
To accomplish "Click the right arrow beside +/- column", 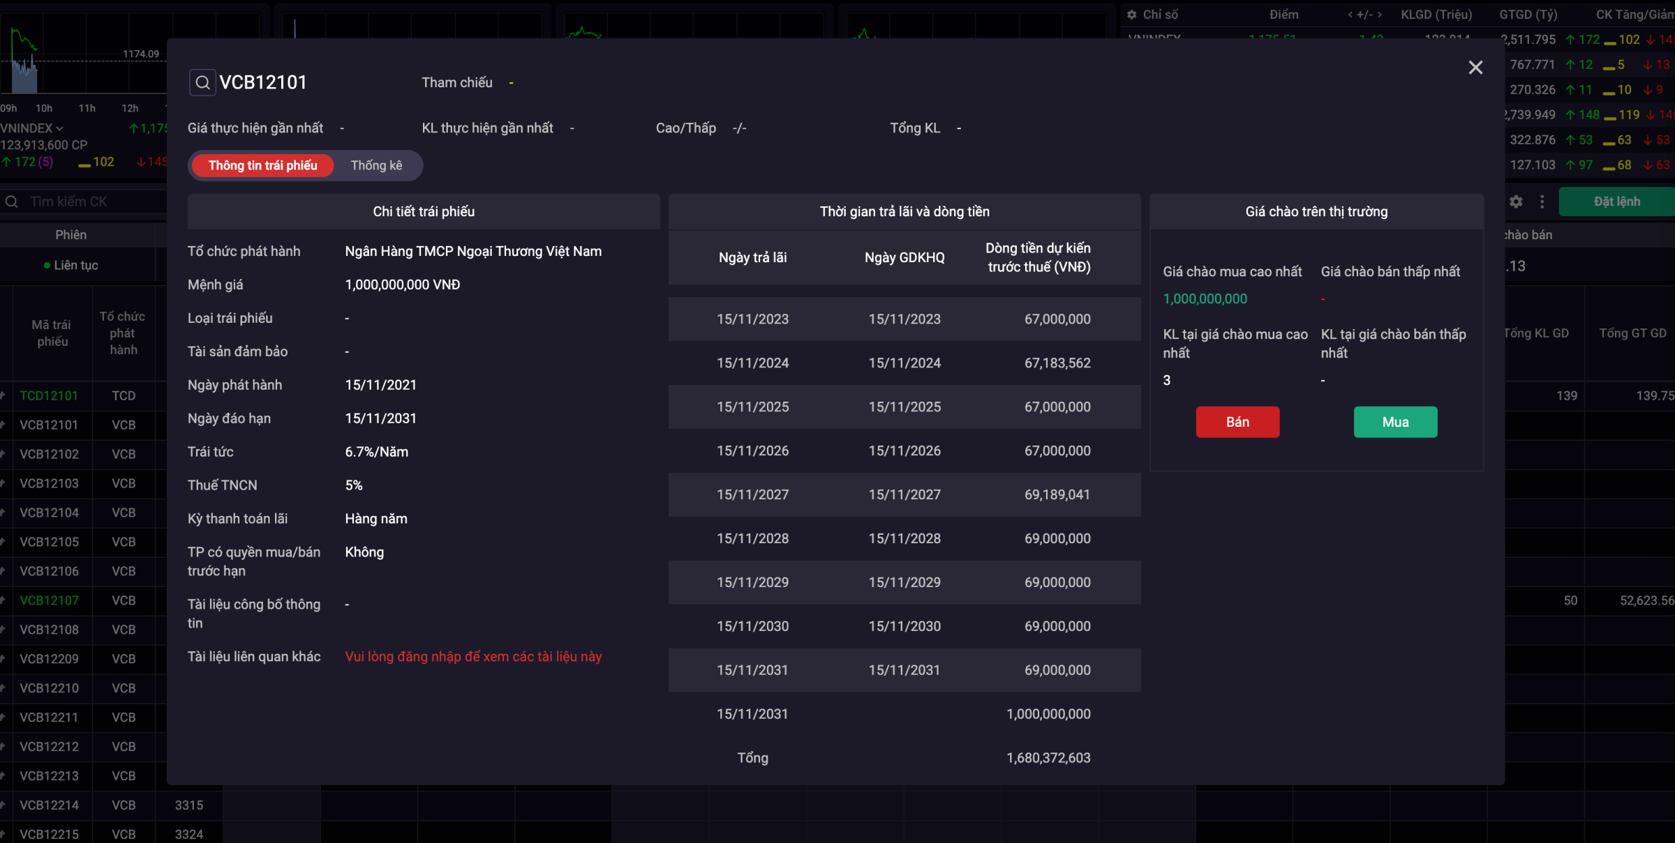I will pyautogui.click(x=1379, y=15).
